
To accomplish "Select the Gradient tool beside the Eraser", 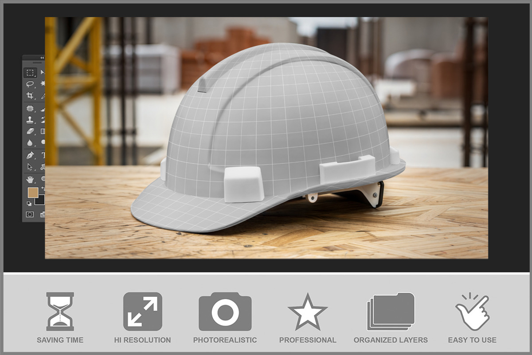I will click(x=43, y=131).
